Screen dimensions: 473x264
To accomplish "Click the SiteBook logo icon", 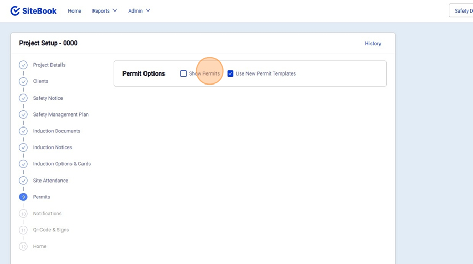I will coord(15,11).
